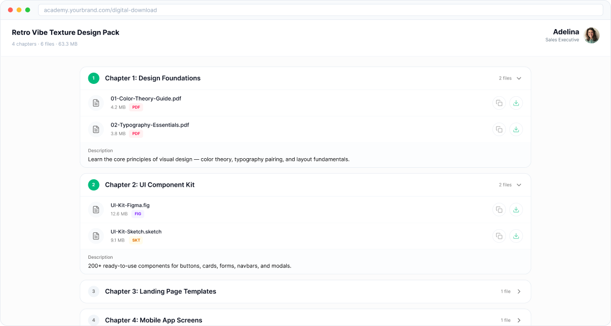
Task: Copy link for 02-Typography-Essentials.pdf
Action: [499, 129]
